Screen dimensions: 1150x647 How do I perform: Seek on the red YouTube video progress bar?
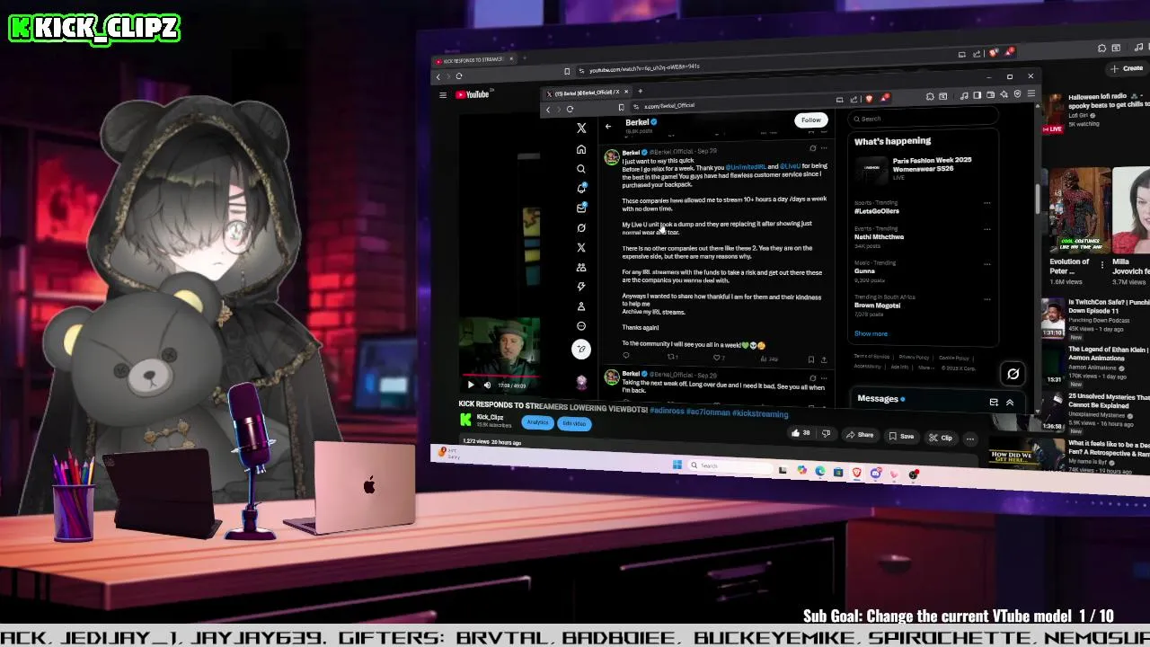tap(500, 376)
